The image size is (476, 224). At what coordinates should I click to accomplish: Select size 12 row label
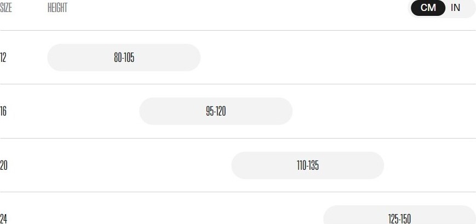[3, 58]
